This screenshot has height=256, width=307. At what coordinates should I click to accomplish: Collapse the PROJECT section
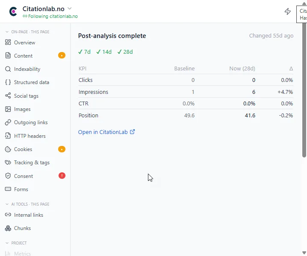tap(7, 243)
